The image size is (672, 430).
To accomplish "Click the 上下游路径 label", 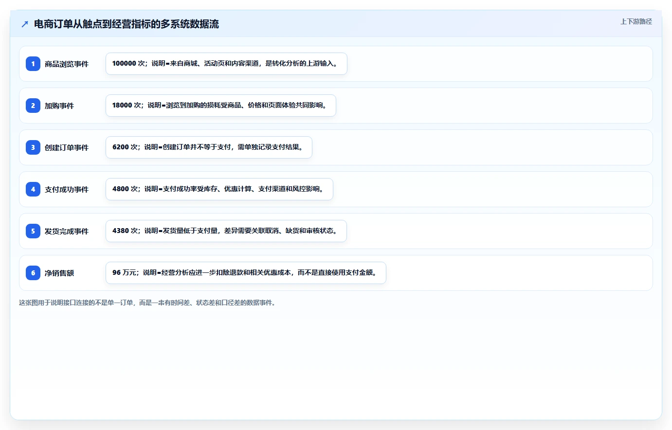I will pos(636,21).
